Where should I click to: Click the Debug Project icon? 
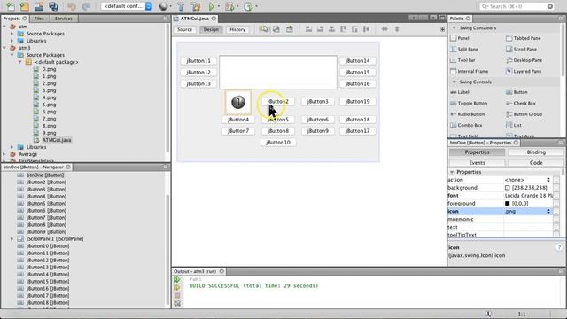(229, 6)
